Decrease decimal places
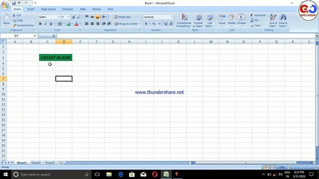Viewport: 319px width, 179px height. [171, 24]
